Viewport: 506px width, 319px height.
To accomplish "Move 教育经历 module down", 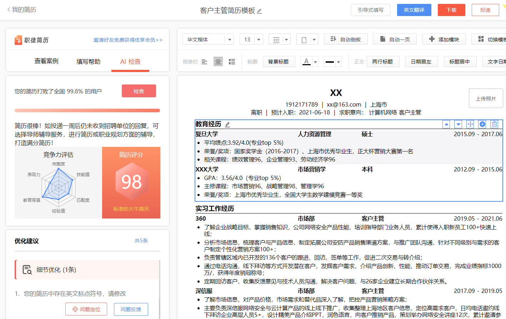I will (x=459, y=124).
